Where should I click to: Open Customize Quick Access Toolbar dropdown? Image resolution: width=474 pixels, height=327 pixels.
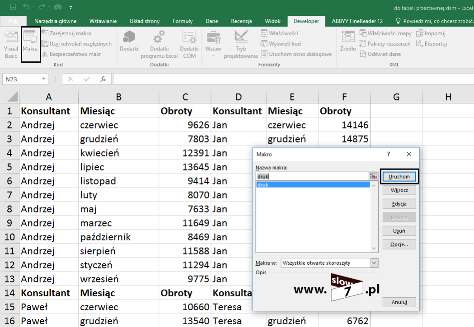71,7
